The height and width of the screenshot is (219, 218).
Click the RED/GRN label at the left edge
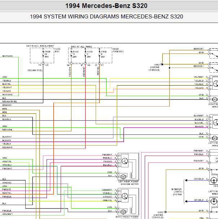pos(7,130)
